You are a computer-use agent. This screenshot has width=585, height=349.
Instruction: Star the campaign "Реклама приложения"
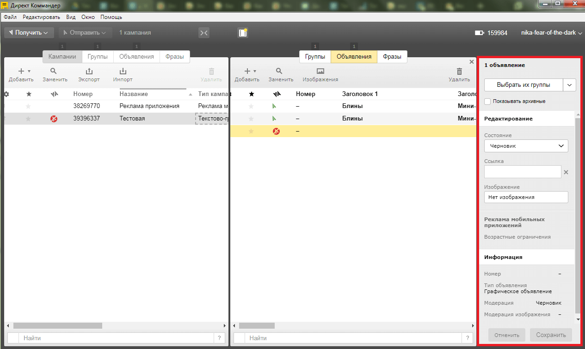click(29, 106)
